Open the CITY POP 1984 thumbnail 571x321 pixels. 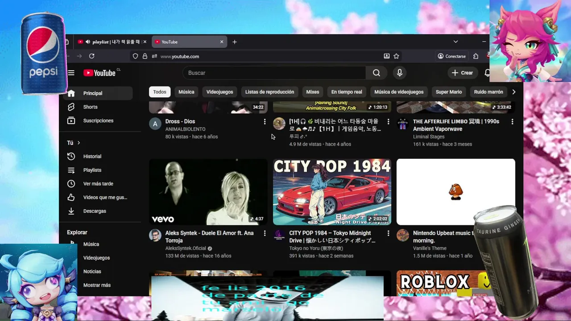332,192
